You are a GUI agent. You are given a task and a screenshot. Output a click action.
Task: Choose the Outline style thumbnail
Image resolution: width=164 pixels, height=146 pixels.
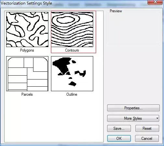tap(72, 74)
